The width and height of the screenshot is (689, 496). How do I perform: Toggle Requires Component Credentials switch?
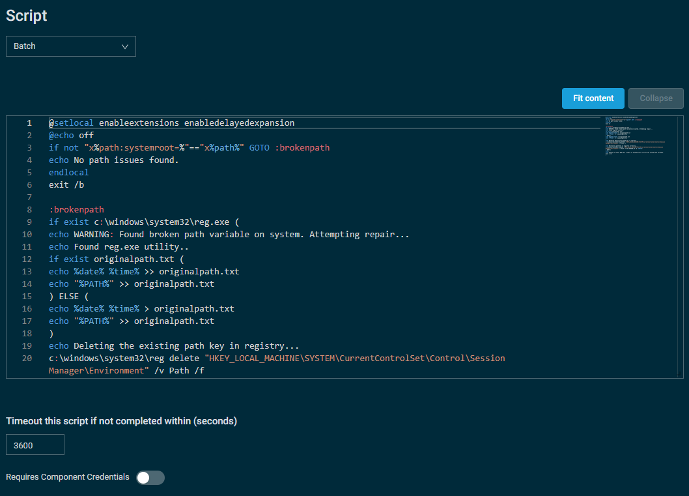150,478
